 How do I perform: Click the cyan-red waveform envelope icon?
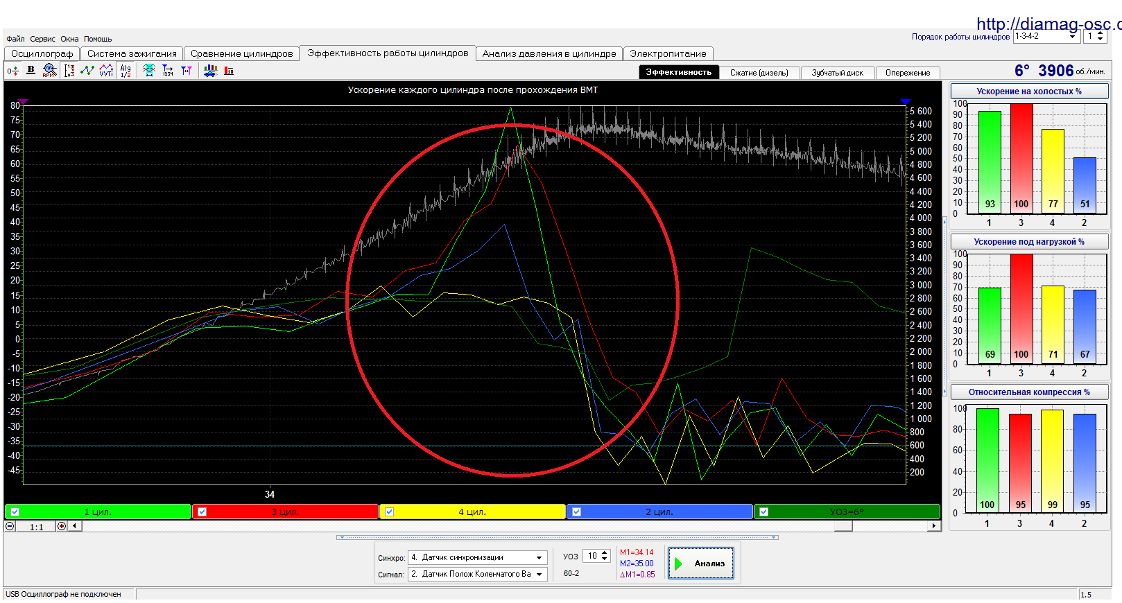coord(148,70)
